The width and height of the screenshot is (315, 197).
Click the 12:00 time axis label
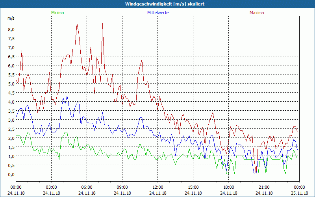pos(158,188)
